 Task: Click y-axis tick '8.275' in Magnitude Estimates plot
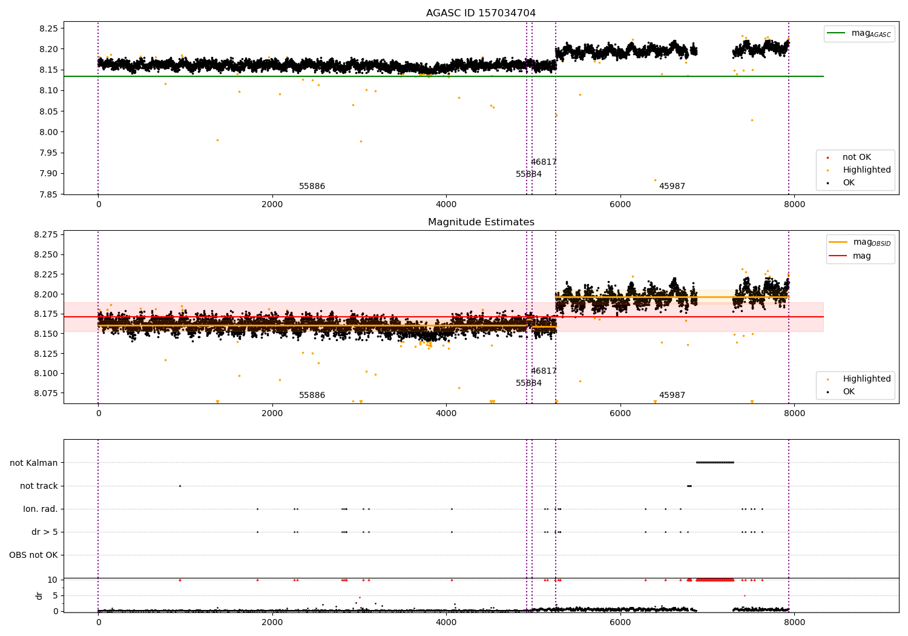coord(45,234)
